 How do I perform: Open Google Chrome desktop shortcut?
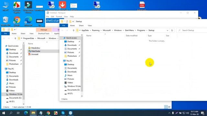click(17, 21)
